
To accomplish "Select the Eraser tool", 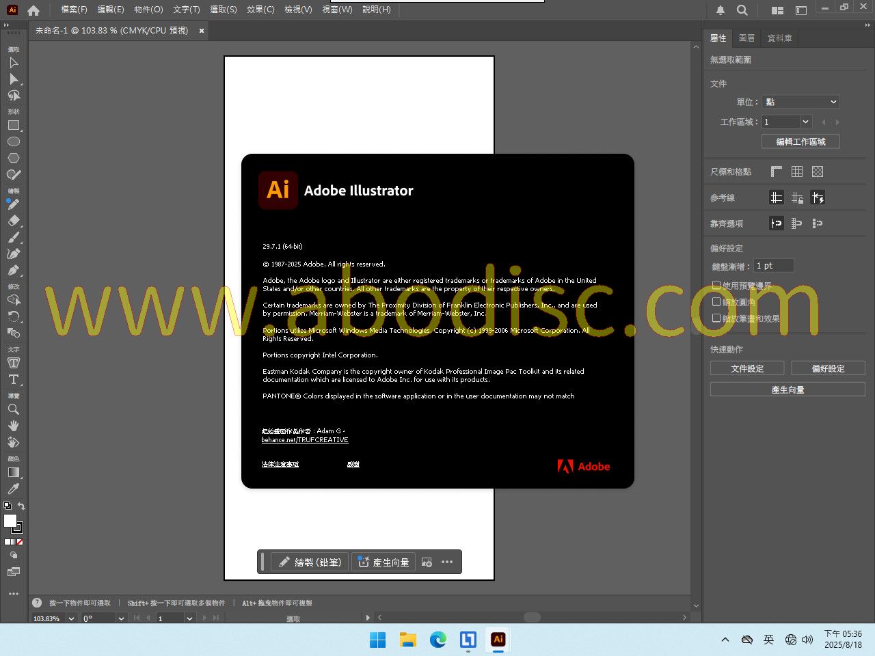I will tap(13, 221).
